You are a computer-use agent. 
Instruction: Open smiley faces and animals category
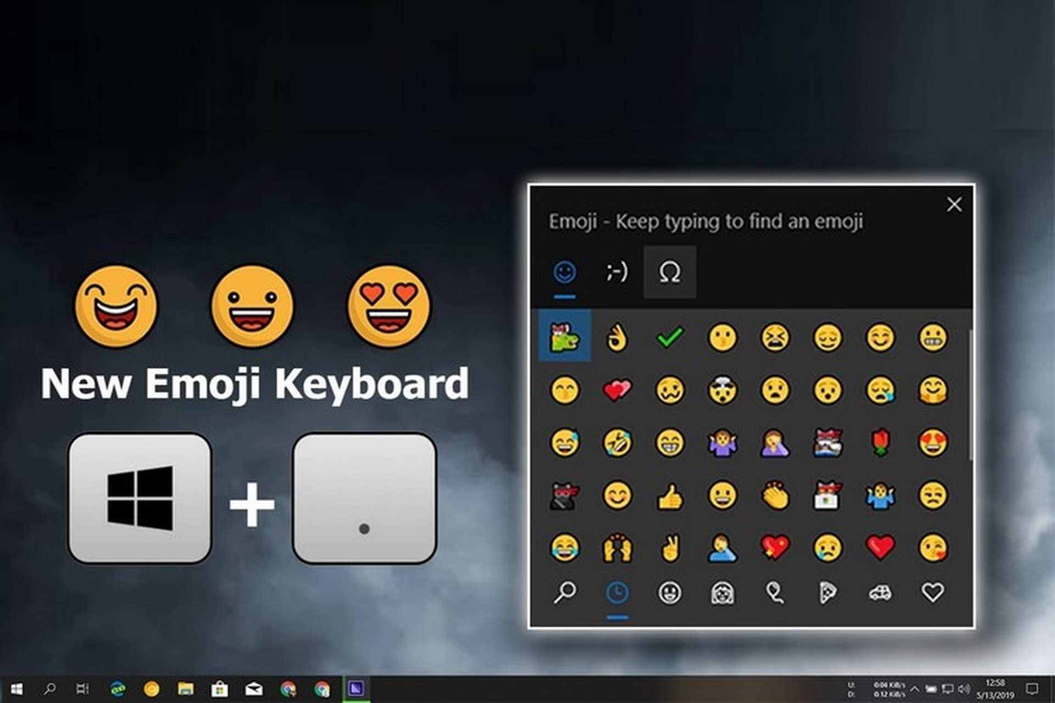coord(670,593)
